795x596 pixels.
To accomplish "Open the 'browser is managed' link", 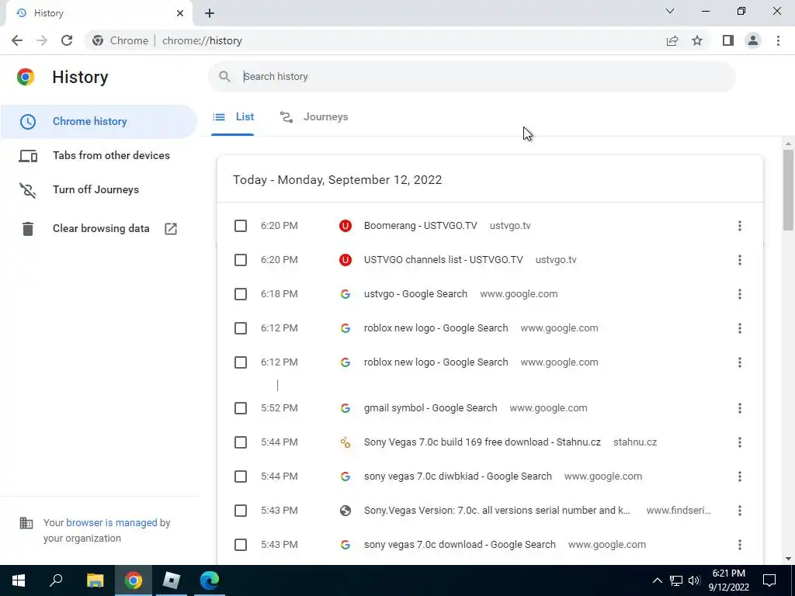I will [112, 522].
